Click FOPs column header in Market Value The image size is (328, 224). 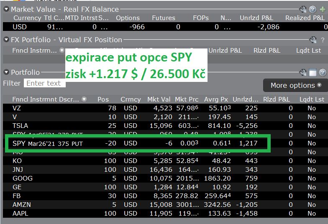pyautogui.click(x=201, y=18)
